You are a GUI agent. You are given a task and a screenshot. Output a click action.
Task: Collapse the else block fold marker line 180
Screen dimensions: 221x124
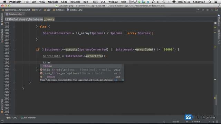15,27
